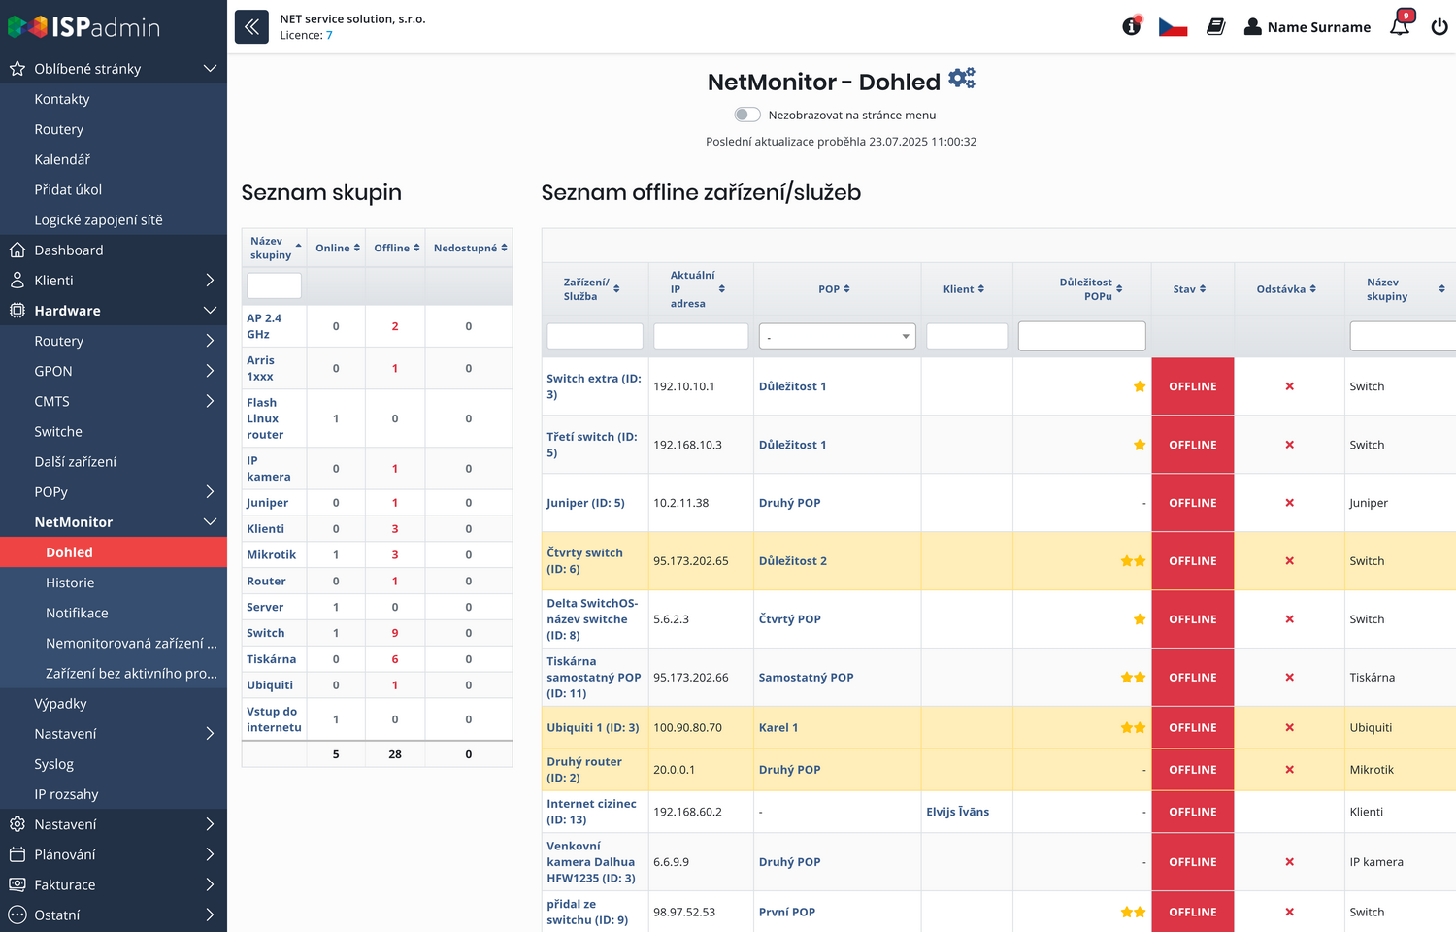Open Historie in NetMonitor menu
The height and width of the screenshot is (932, 1456).
[x=70, y=582]
